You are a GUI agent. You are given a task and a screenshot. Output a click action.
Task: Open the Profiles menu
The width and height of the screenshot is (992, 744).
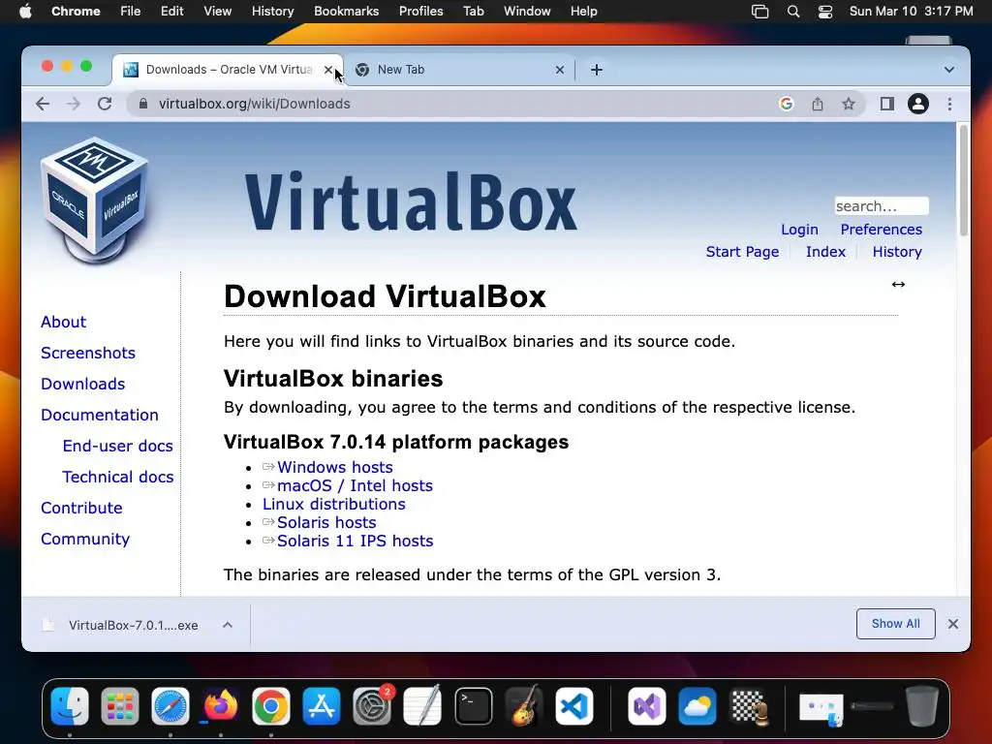click(420, 12)
